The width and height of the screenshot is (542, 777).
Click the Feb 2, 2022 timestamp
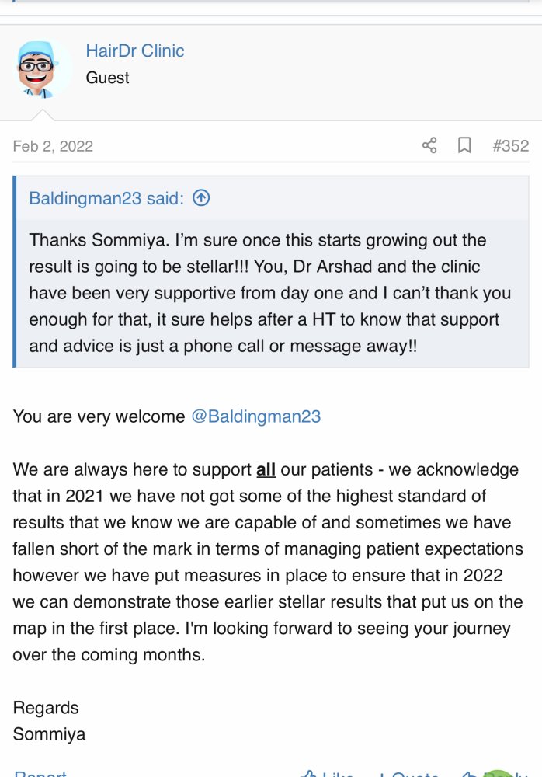tap(53, 146)
